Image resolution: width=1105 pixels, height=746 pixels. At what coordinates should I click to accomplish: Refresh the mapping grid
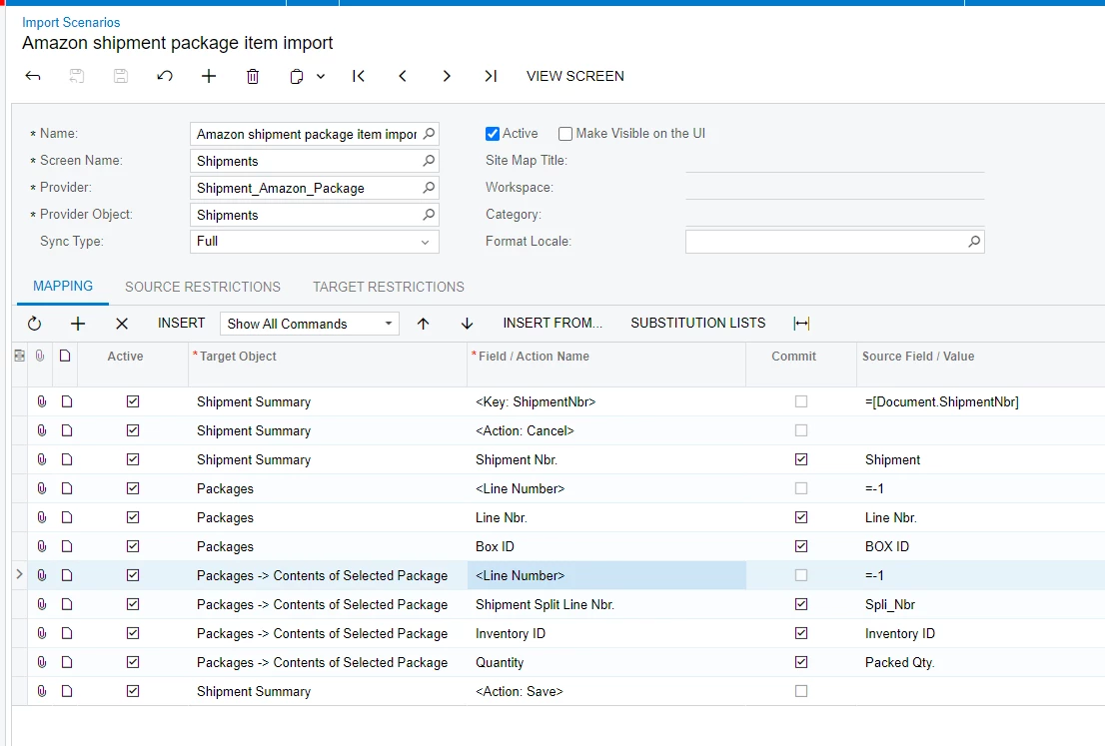click(34, 324)
